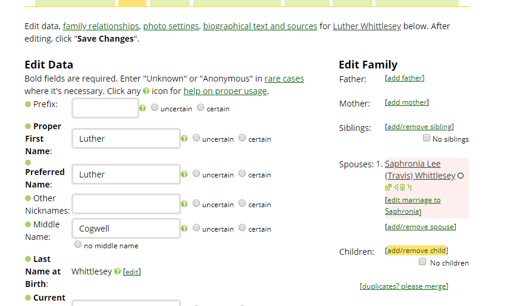Viewport: 523px width, 306px height.
Task: Click add mother link
Action: click(407, 102)
